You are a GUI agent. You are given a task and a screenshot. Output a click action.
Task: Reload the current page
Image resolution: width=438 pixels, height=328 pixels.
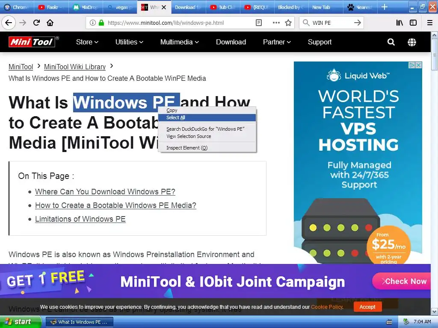click(x=36, y=23)
